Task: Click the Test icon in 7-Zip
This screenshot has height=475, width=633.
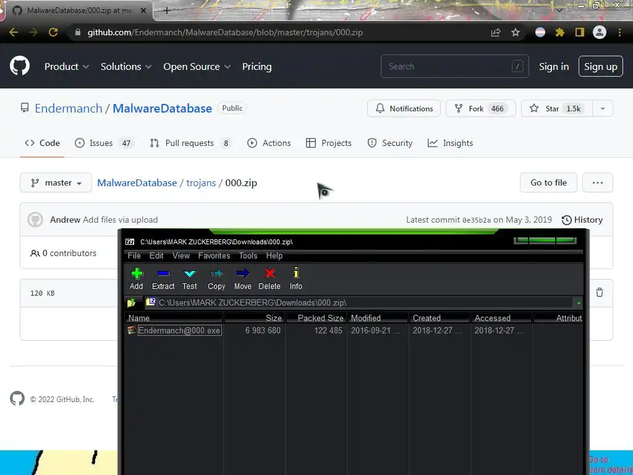Action: tap(190, 273)
